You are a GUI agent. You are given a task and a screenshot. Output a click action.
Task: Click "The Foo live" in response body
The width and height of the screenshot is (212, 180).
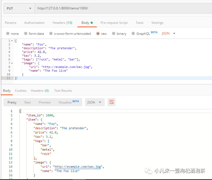[67, 171]
